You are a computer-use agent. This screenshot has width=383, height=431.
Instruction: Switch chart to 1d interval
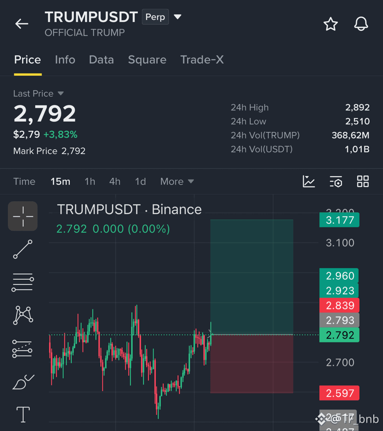140,181
